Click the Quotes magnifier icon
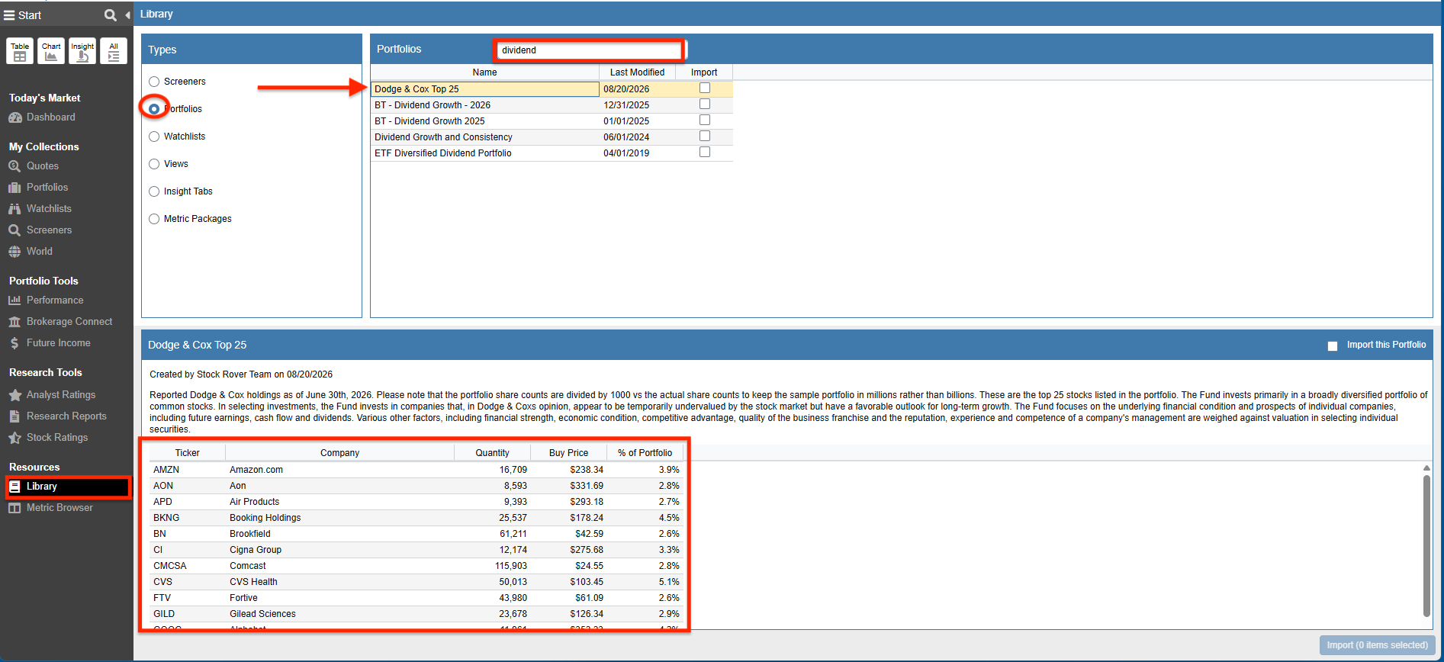Screen dimensions: 1444x662 pyautogui.click(x=14, y=166)
